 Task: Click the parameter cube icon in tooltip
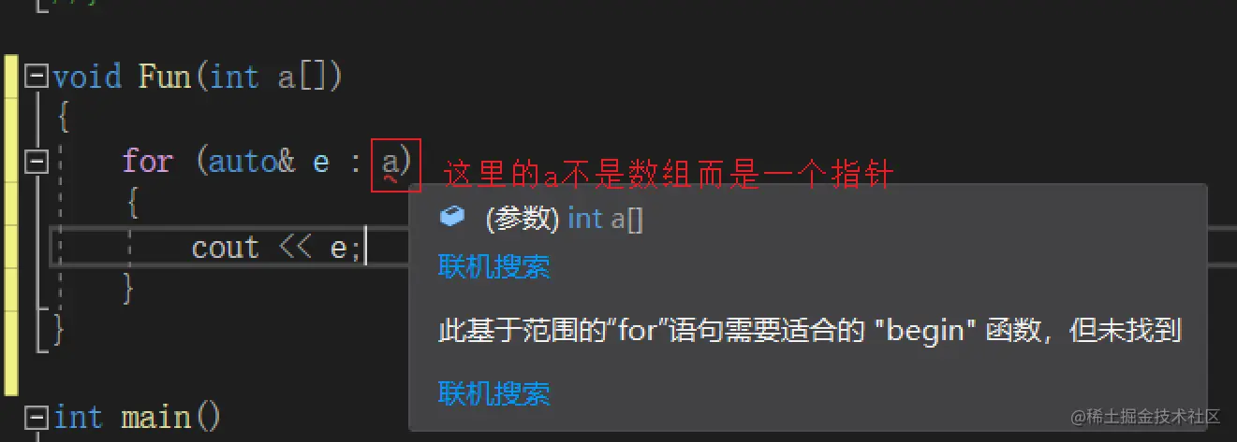(x=452, y=218)
